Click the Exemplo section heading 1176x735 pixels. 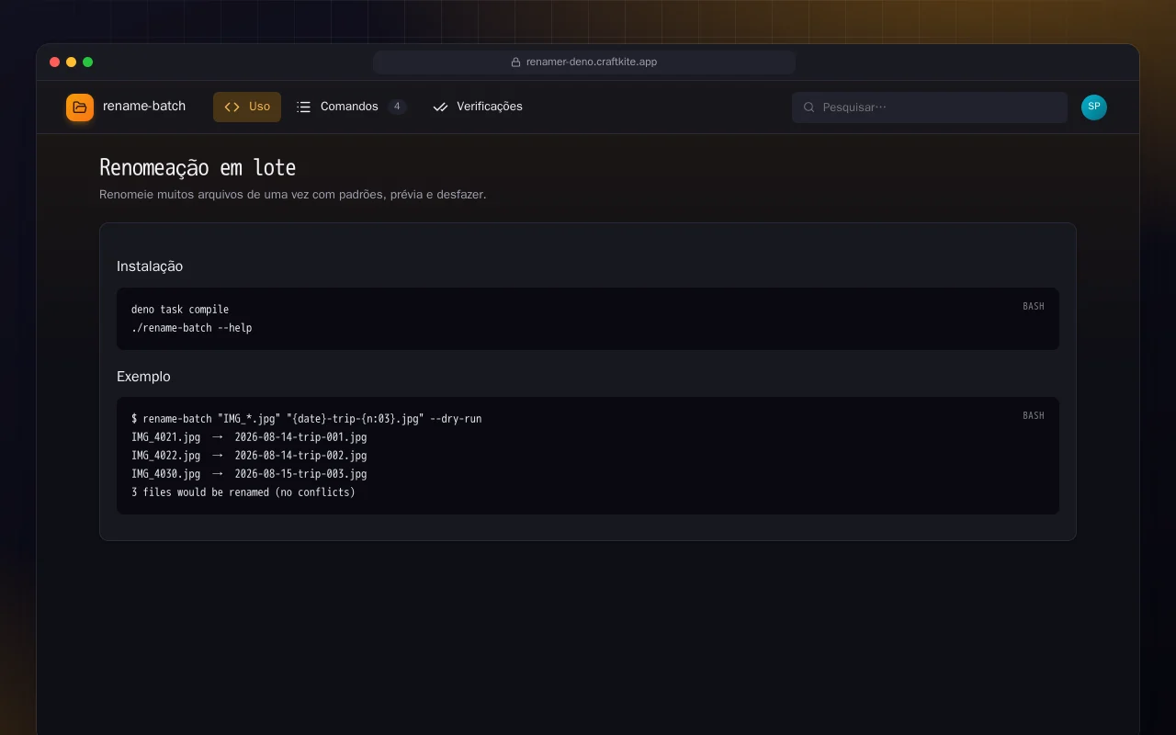coord(143,377)
